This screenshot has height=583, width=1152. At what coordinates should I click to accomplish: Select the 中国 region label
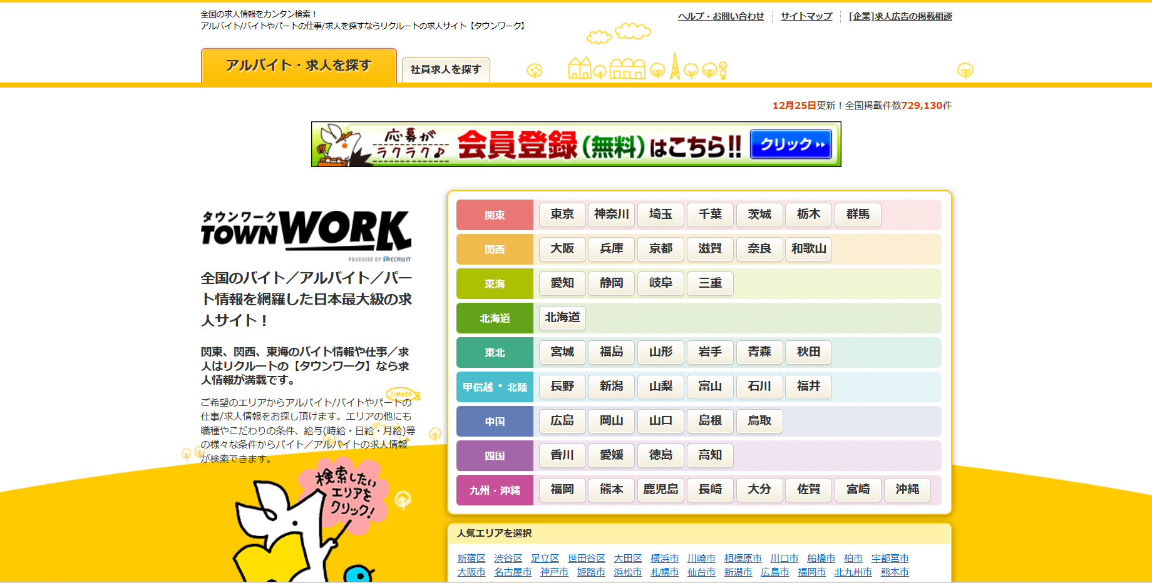tap(495, 422)
